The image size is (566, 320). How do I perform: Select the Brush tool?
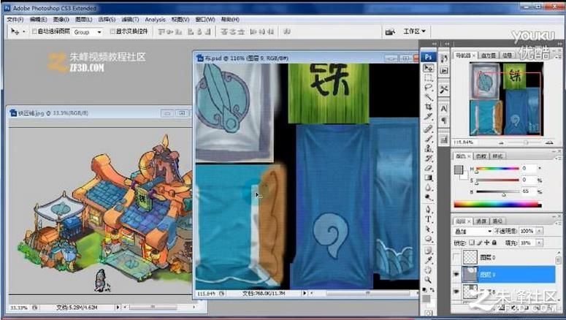429,139
